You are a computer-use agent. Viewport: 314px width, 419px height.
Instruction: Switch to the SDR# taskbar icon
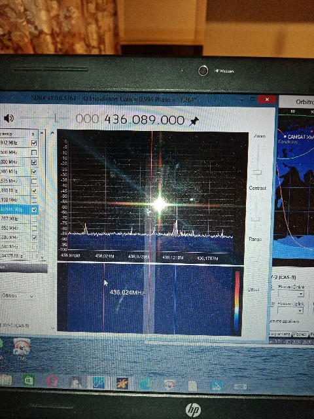[98, 382]
